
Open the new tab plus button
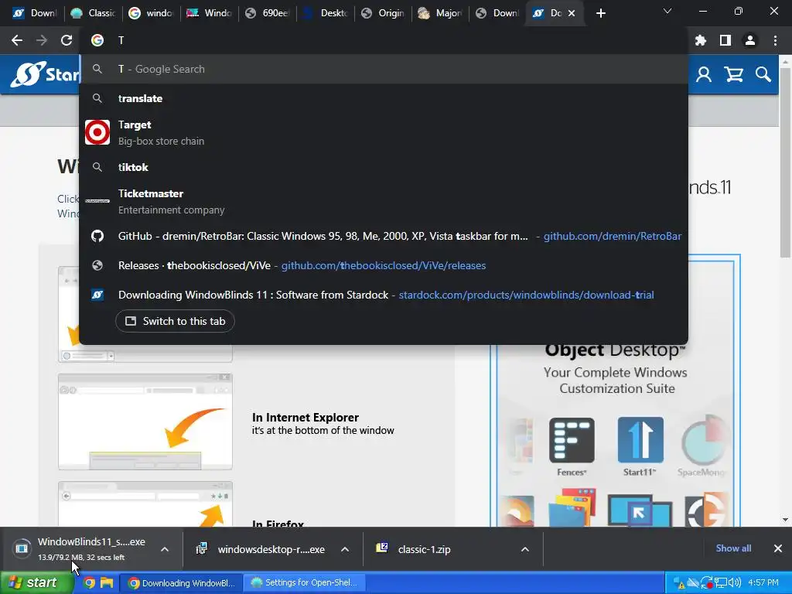click(600, 13)
